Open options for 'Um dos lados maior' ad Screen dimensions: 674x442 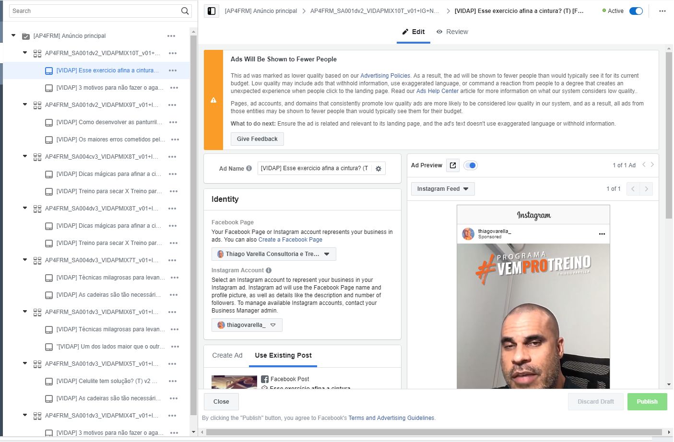[x=175, y=347]
